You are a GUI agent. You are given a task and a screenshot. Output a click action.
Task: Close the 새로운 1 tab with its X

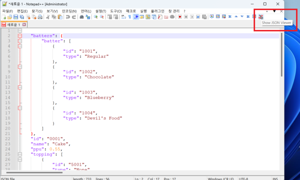pyautogui.click(x=24, y=25)
